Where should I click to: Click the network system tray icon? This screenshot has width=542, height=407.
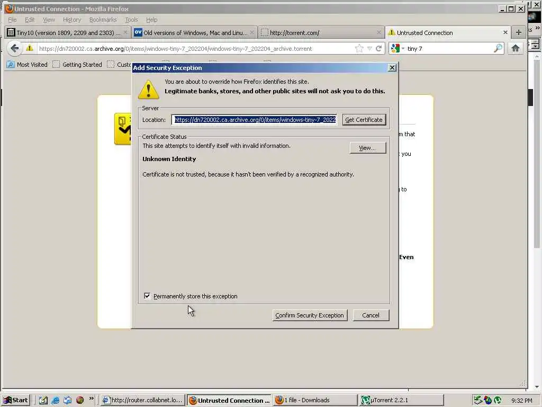(478, 400)
